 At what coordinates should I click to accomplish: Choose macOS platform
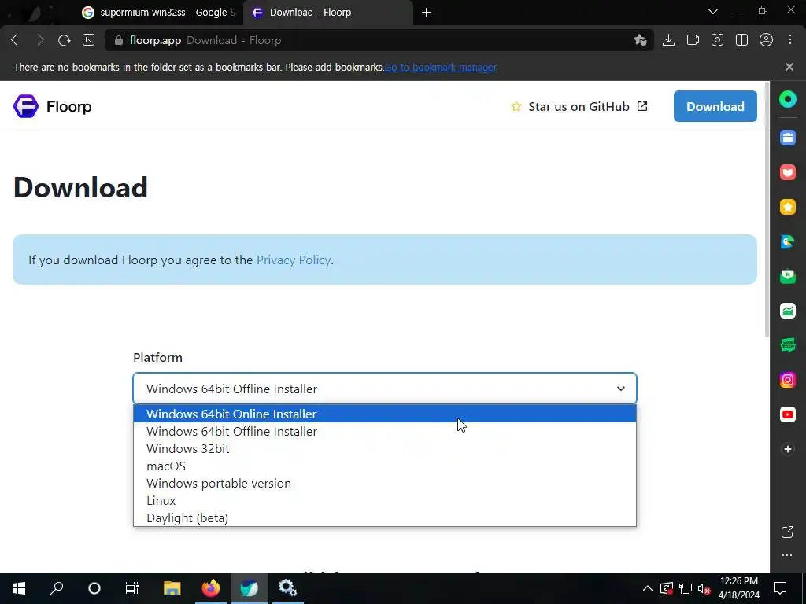(x=384, y=466)
